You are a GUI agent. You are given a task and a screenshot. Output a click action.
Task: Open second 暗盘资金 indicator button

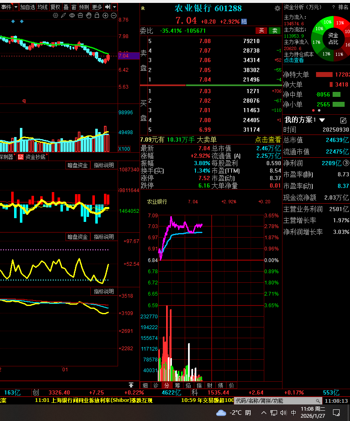pyautogui.click(x=77, y=237)
